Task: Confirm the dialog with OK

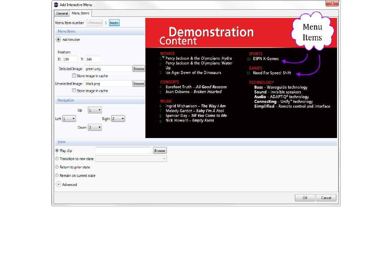Action: pos(305,198)
